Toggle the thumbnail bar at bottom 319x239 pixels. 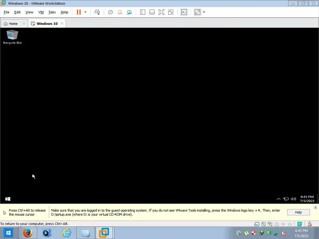152,12
